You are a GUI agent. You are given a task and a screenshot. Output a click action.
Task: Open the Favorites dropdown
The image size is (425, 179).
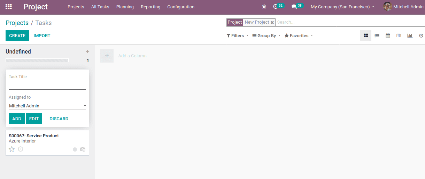pyautogui.click(x=299, y=35)
